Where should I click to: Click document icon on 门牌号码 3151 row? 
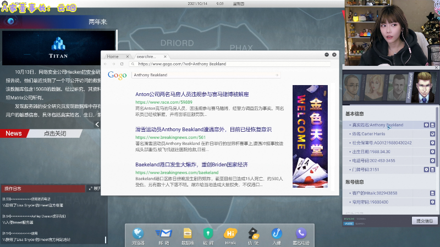click(x=432, y=170)
